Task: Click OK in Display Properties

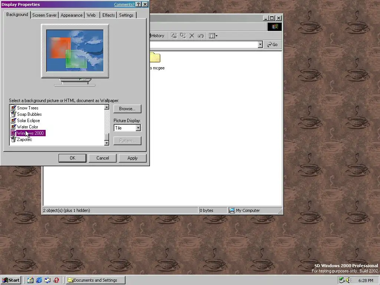Action: [72, 158]
